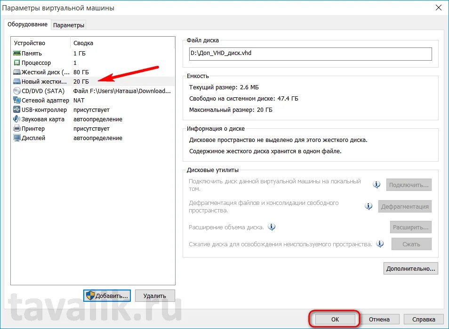Click info icon next to Подключить button
This screenshot has height=329, width=449.
click(377, 185)
